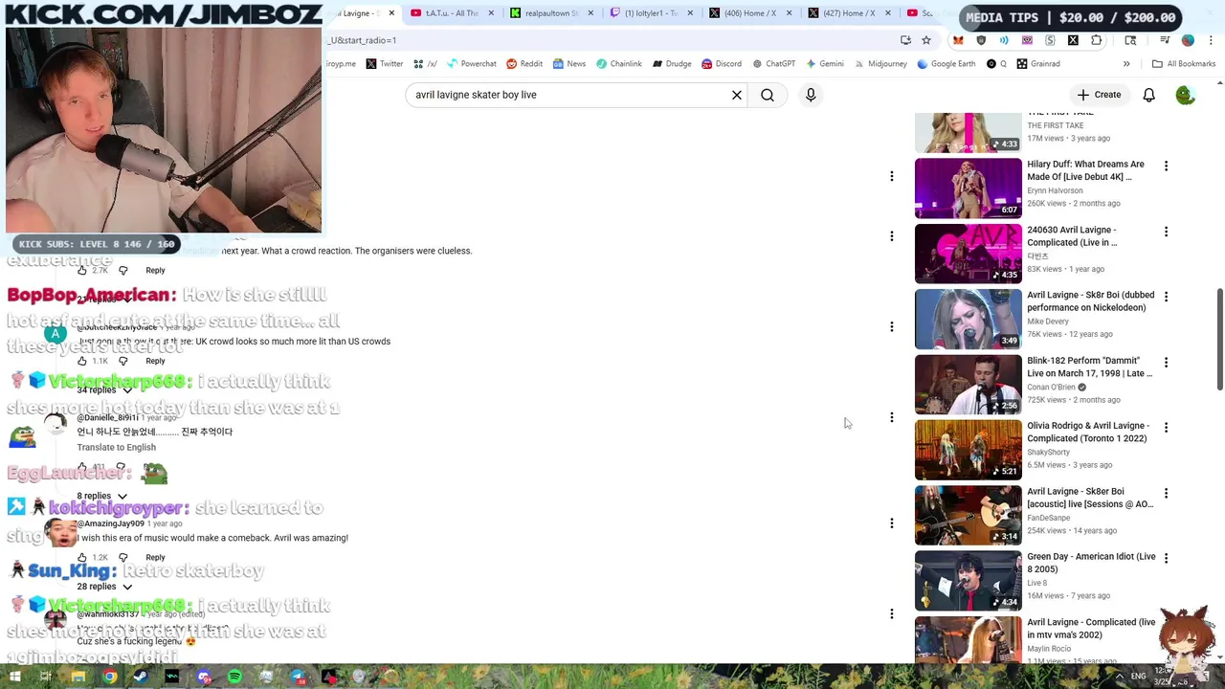Open Steam from the taskbar
The image size is (1225, 689).
(141, 677)
